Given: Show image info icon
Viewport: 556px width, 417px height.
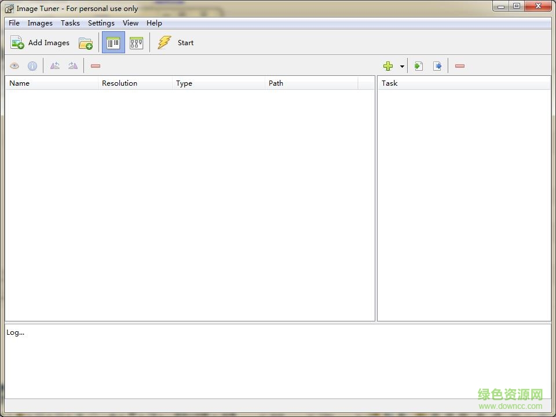Looking at the screenshot, I should point(32,66).
